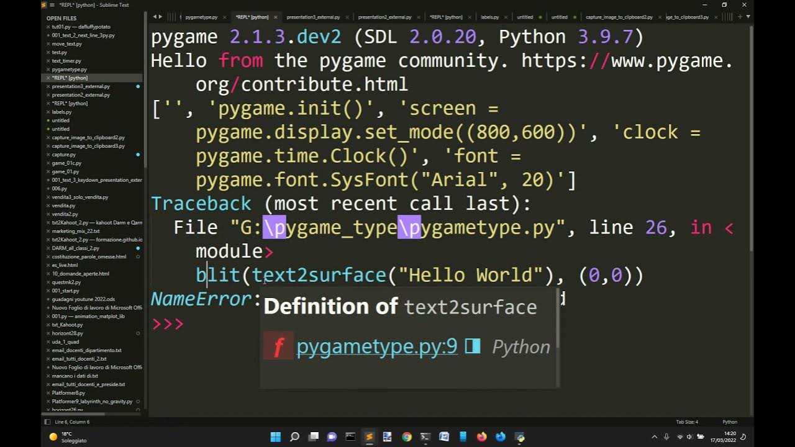The width and height of the screenshot is (795, 447).
Task: Open definition in side-by-side view icon
Action: click(x=473, y=346)
